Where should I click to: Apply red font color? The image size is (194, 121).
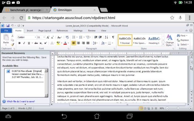point(65,43)
